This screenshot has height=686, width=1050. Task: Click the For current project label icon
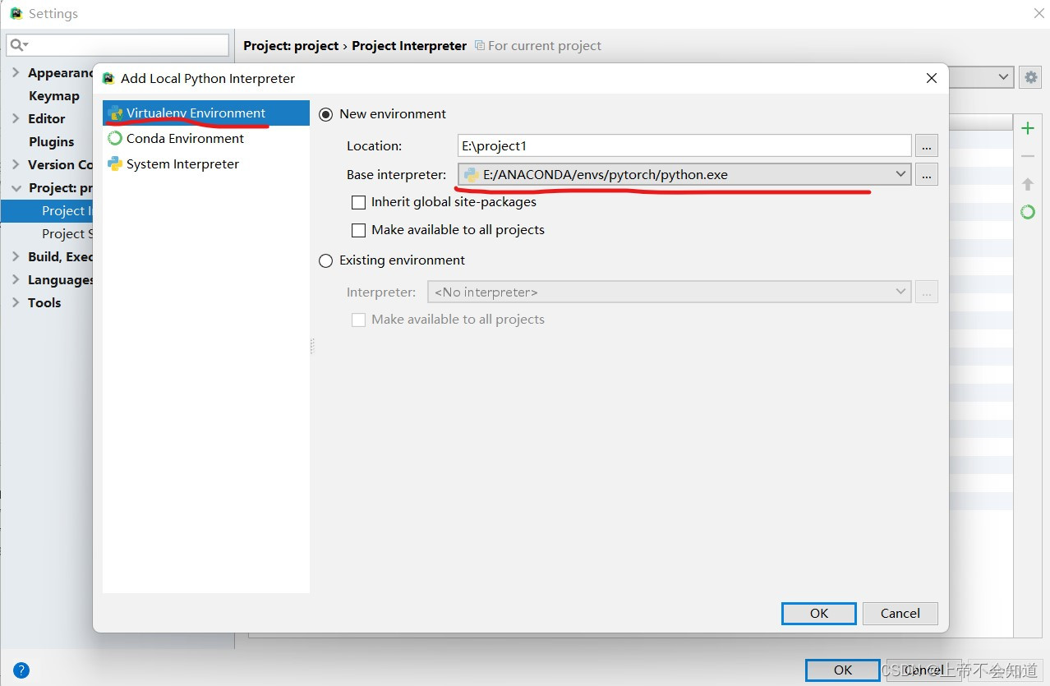[480, 46]
